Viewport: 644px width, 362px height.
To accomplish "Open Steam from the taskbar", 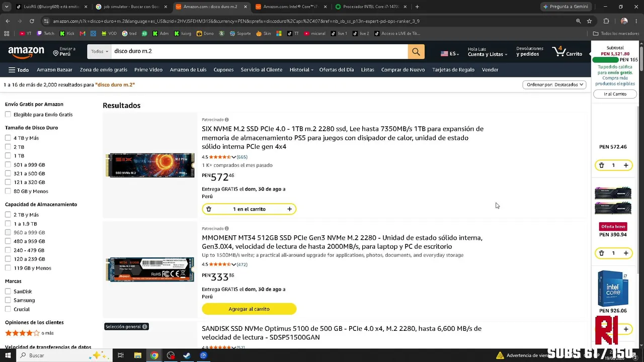I will click(187, 355).
